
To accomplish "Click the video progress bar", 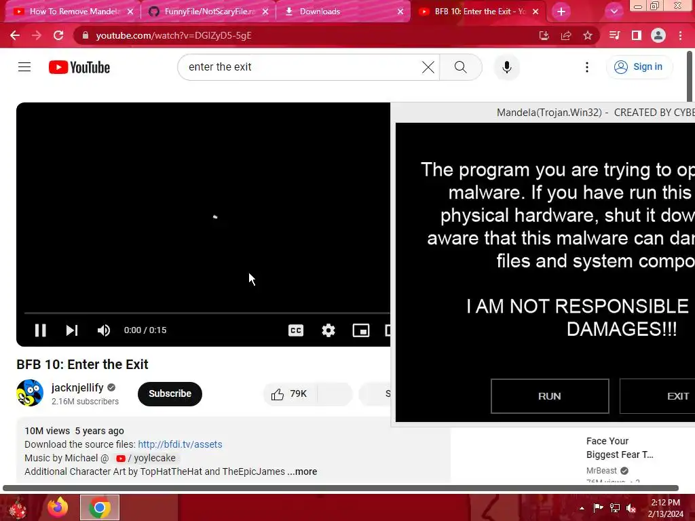I will (x=206, y=313).
